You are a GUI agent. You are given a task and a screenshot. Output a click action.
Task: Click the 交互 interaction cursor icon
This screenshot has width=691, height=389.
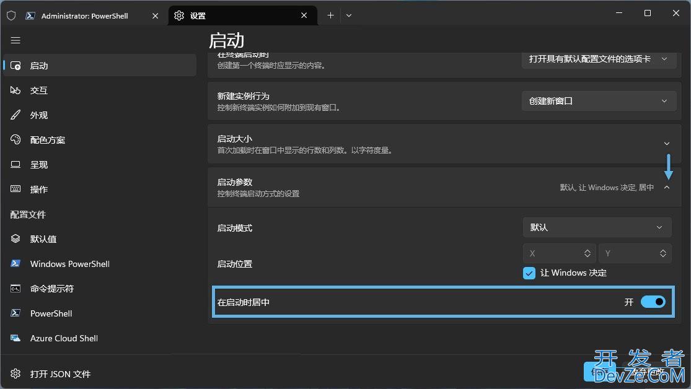pyautogui.click(x=15, y=90)
